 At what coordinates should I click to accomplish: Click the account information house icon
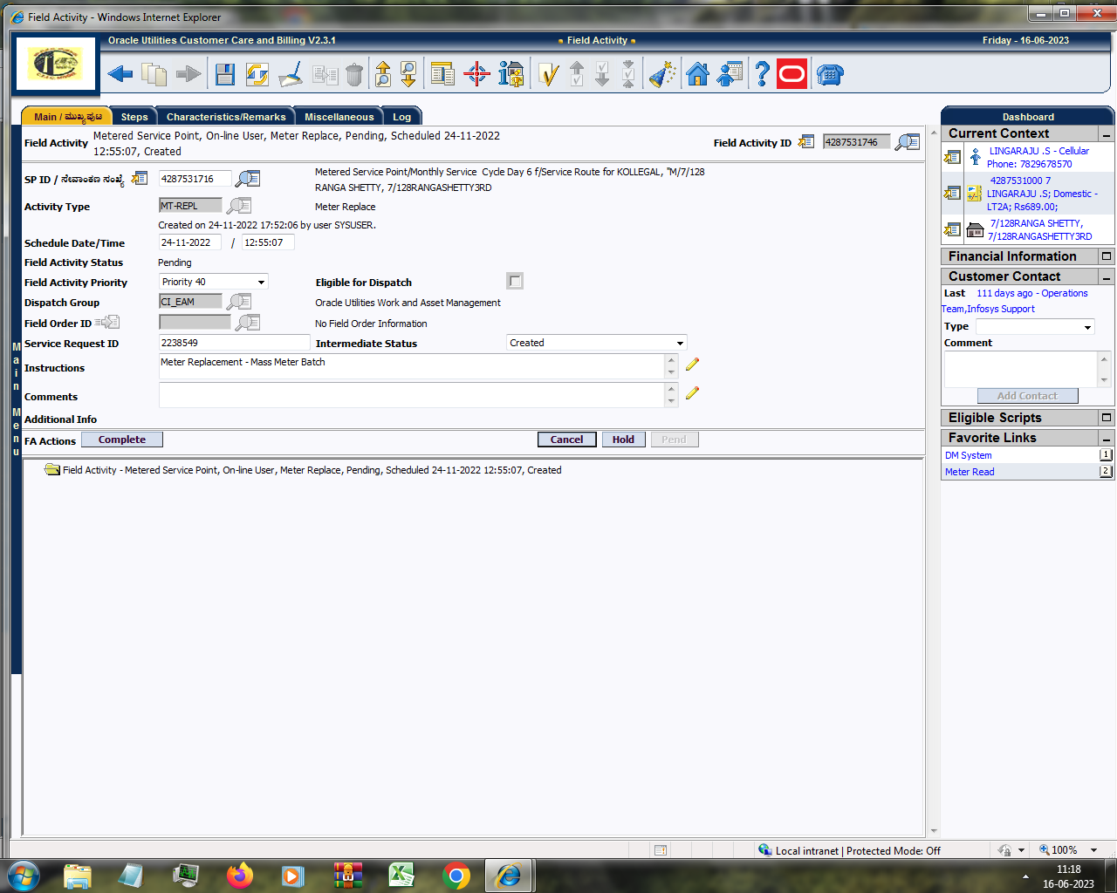pos(511,75)
